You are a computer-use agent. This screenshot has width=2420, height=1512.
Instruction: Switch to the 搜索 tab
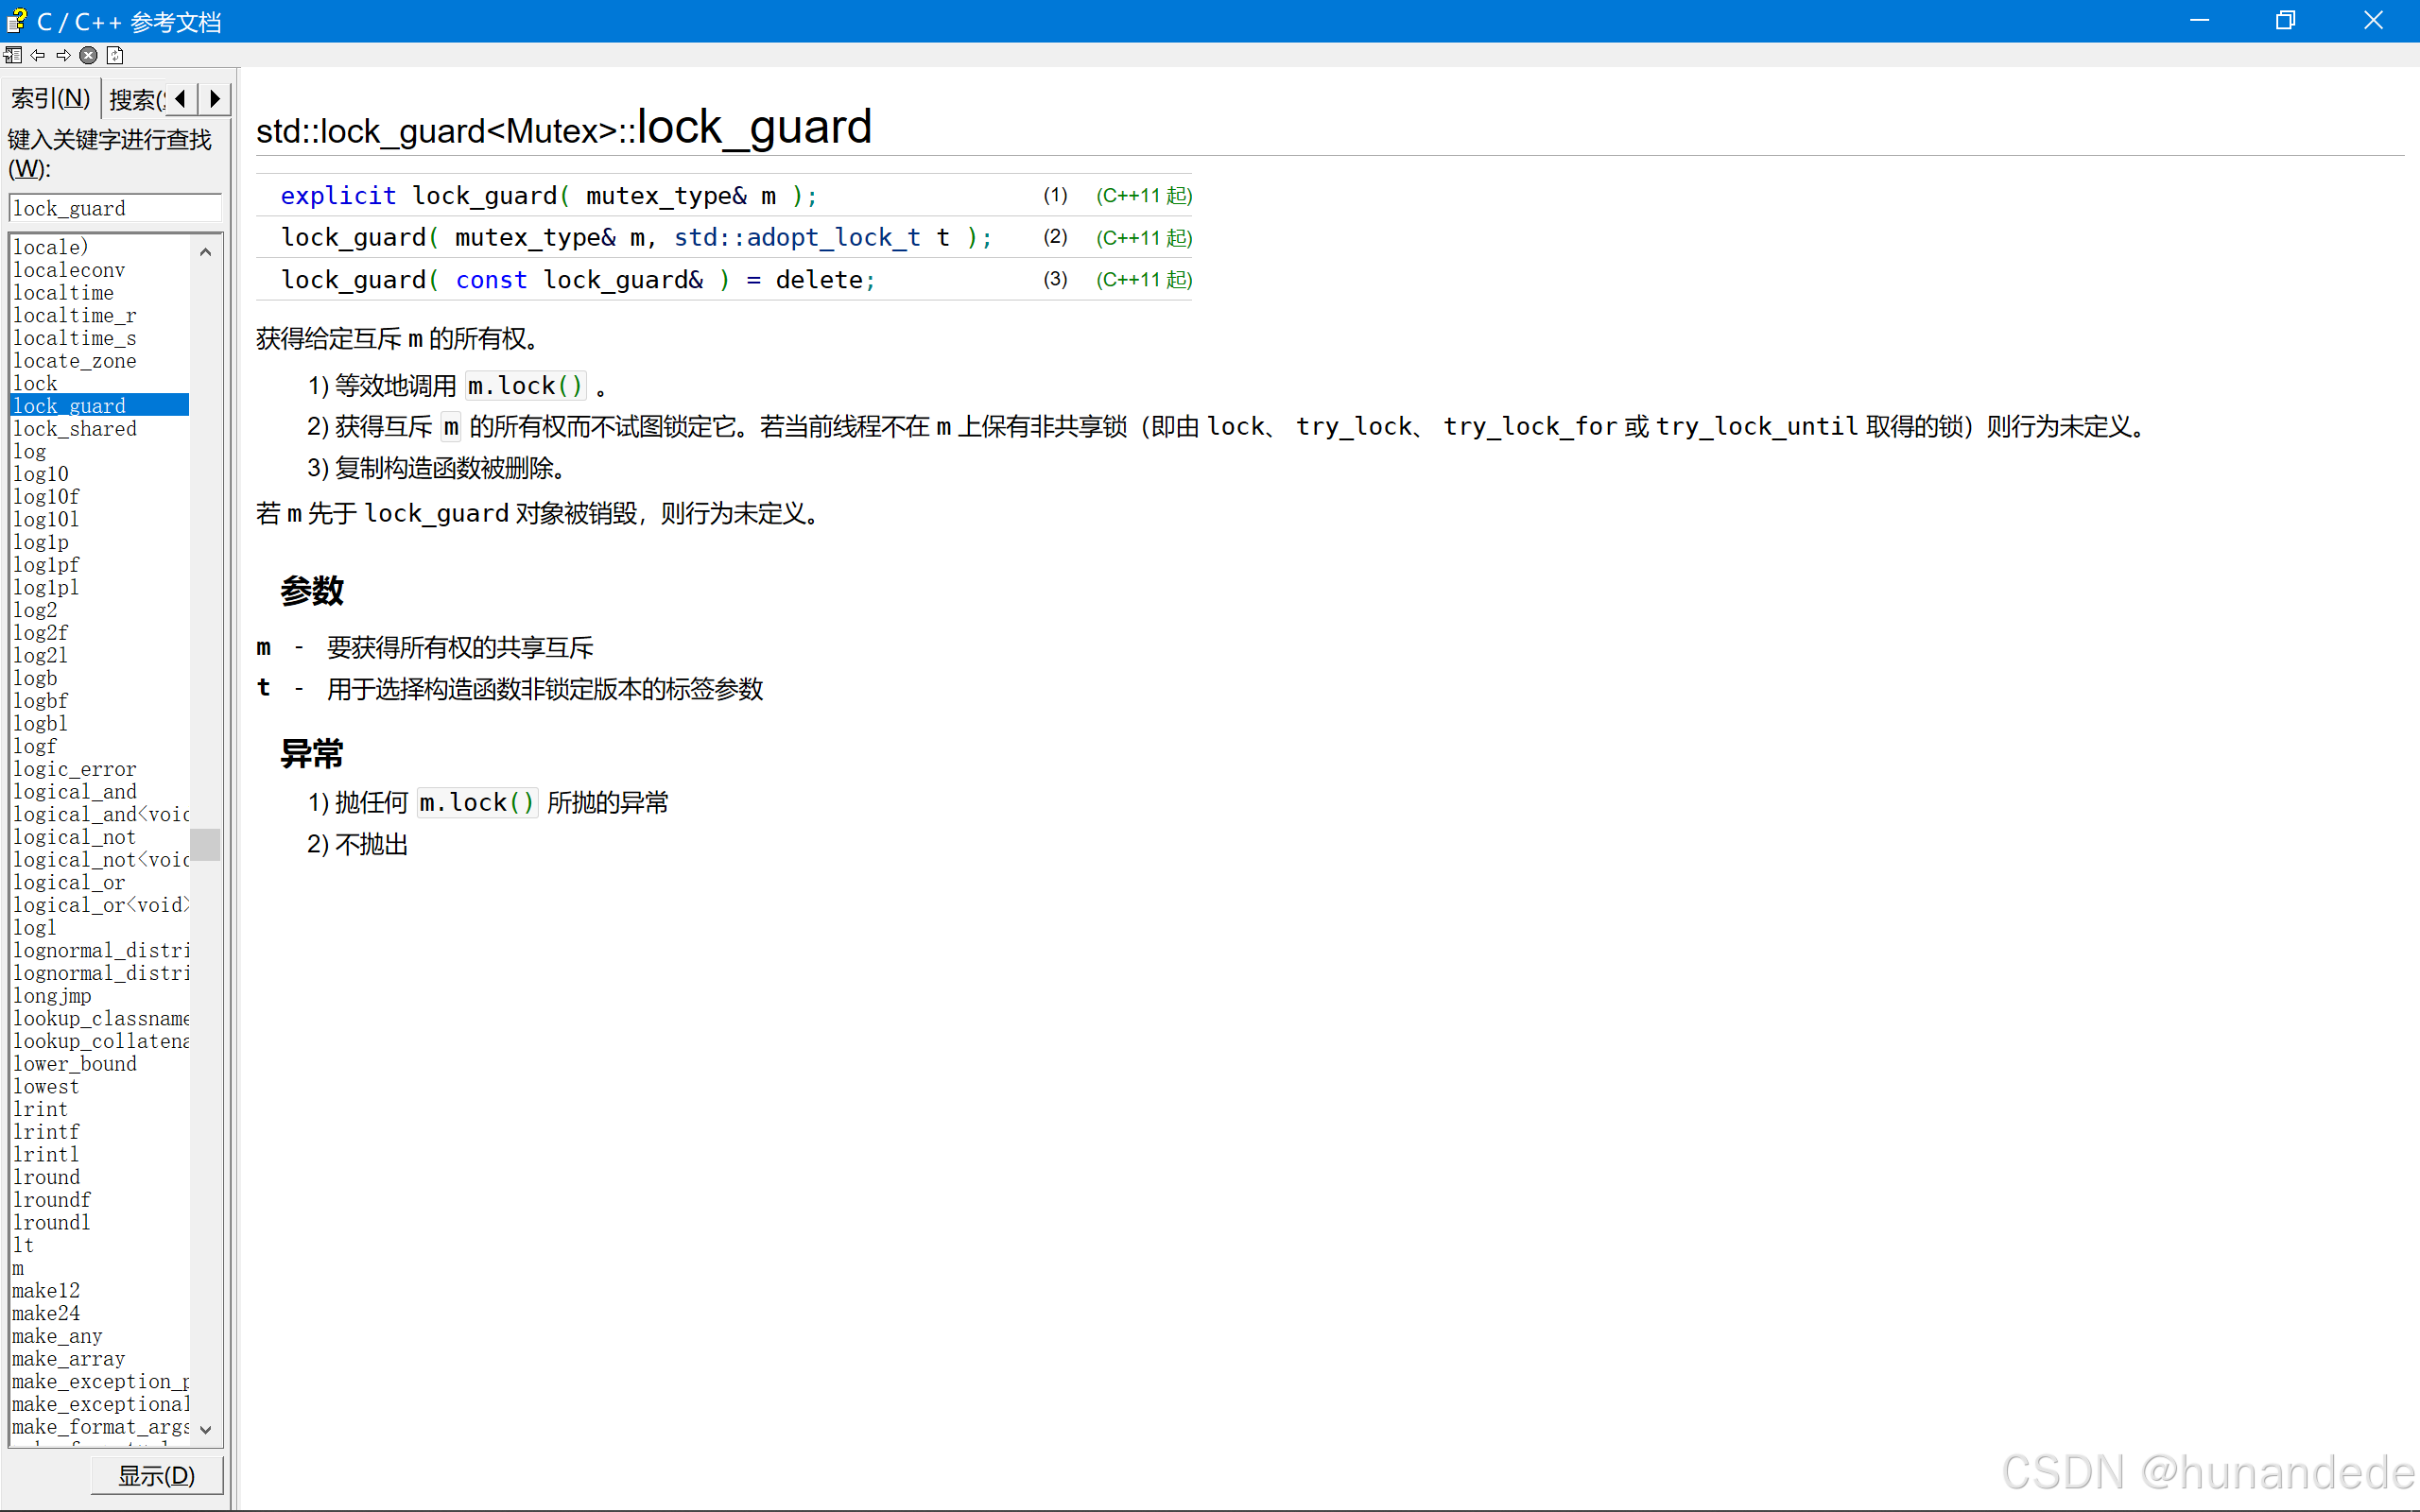[x=135, y=99]
